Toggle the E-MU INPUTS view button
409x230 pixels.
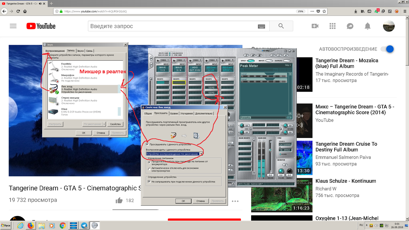pyautogui.click(x=269, y=61)
